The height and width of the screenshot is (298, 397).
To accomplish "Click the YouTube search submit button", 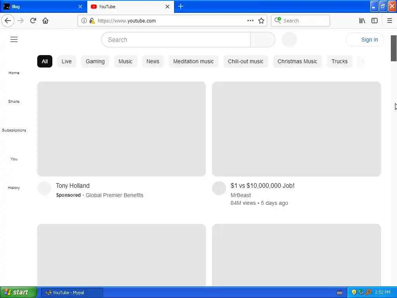I will (x=262, y=40).
